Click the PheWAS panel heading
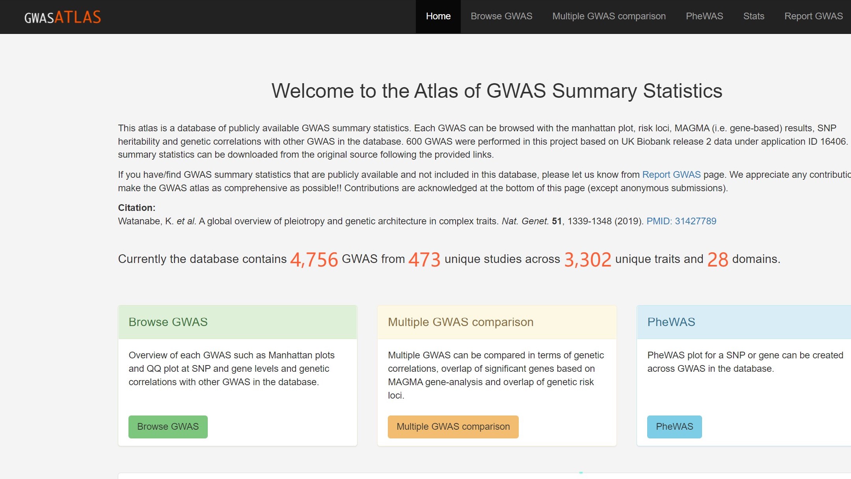The image size is (851, 479). click(671, 322)
